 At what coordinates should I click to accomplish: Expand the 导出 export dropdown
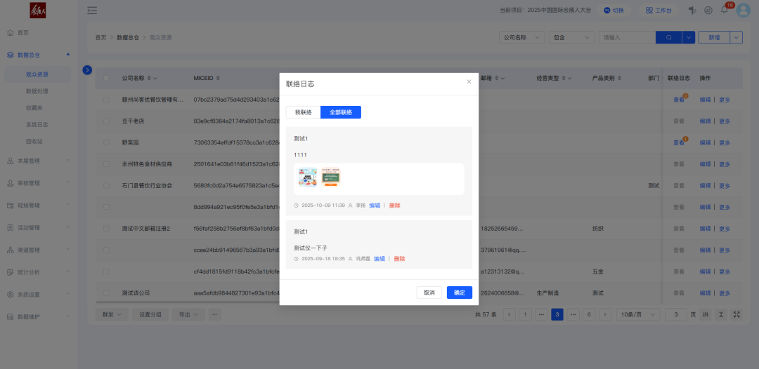[188, 314]
